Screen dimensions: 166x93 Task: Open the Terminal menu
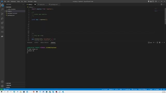[30, 2]
